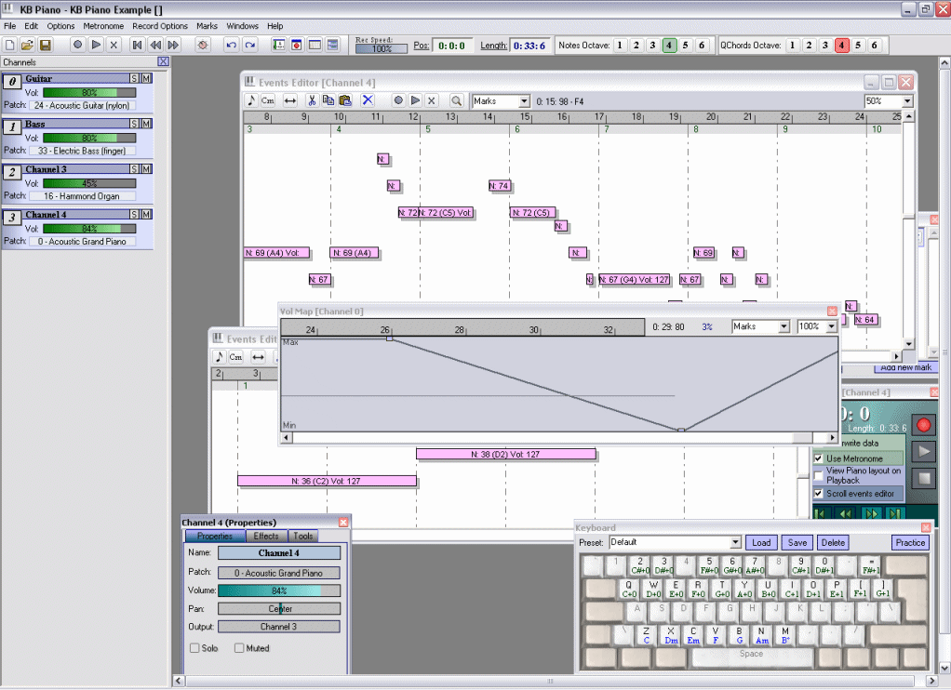Open keyboard Preset dropdown
Screen dimensions: 951x690
tap(735, 542)
